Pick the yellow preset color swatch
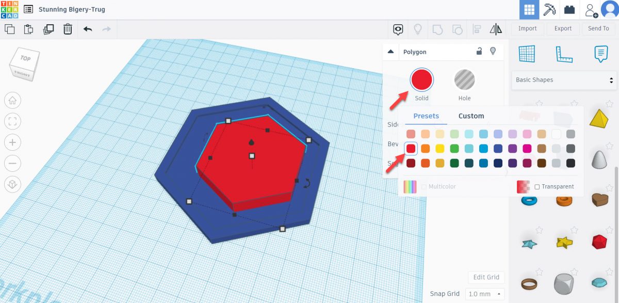The image size is (619, 303). [440, 149]
